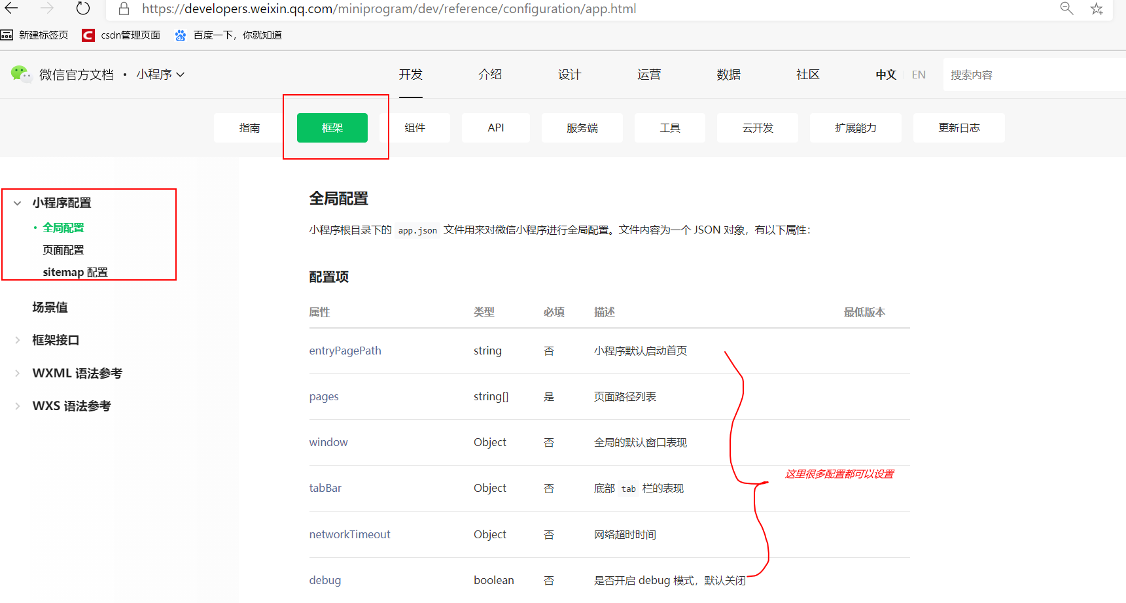Open the API reference section
The width and height of the screenshot is (1126, 603).
[x=495, y=128]
